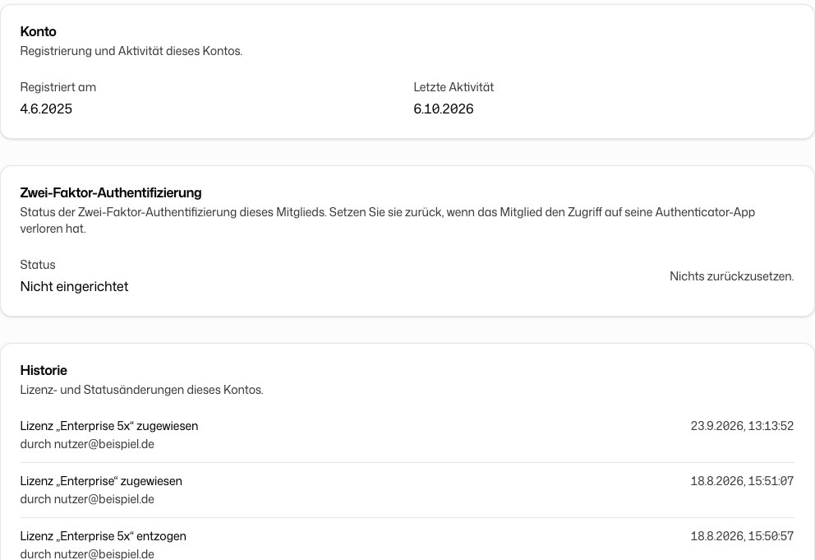The image size is (815, 560).
Task: Click the entry "Lizenz „Enterprise 5x“ zugewiesen"
Action: click(x=109, y=426)
